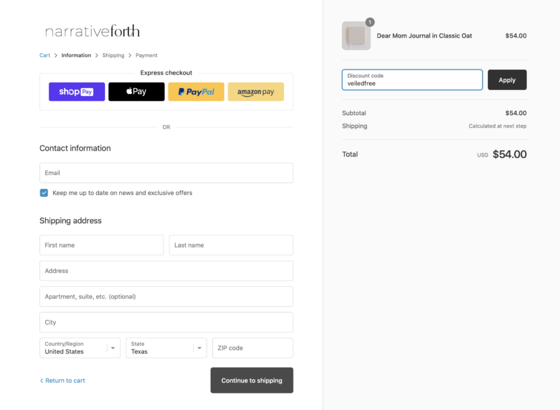This screenshot has height=410, width=560.
Task: Check out using PayPal
Action: point(196,91)
